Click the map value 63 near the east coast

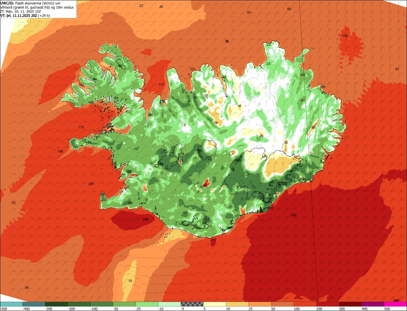click(314, 127)
